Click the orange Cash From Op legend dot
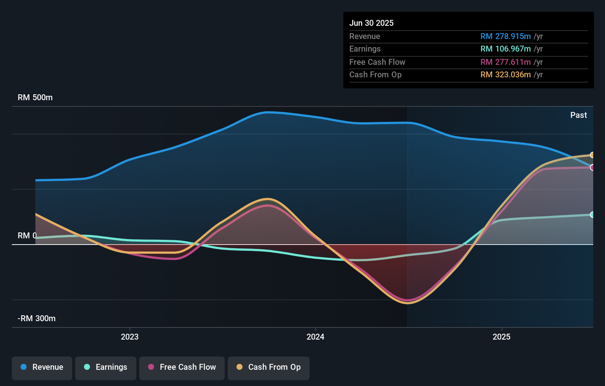This screenshot has height=386, width=605. click(x=239, y=367)
